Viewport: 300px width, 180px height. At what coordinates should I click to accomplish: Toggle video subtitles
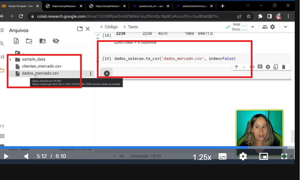click(x=222, y=156)
